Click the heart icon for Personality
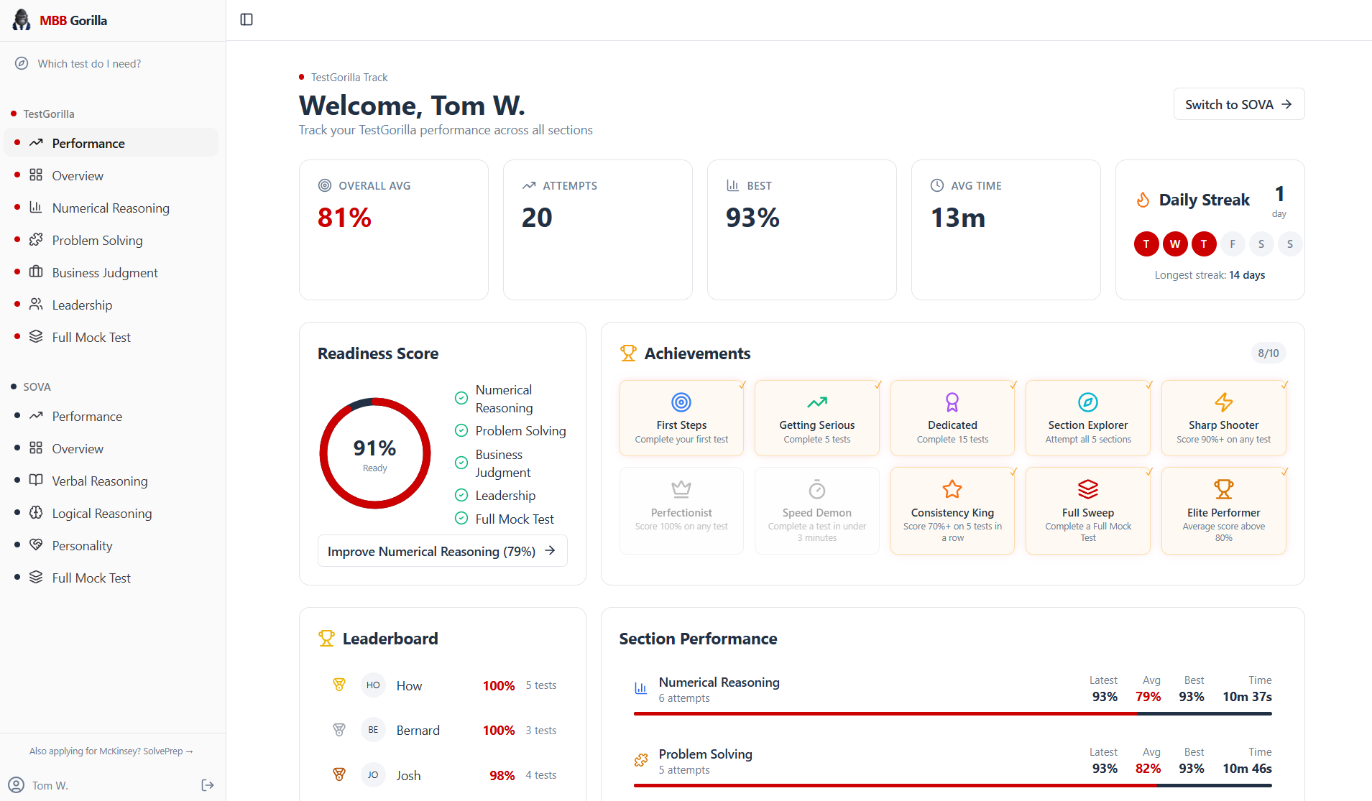This screenshot has width=1372, height=801. click(36, 545)
